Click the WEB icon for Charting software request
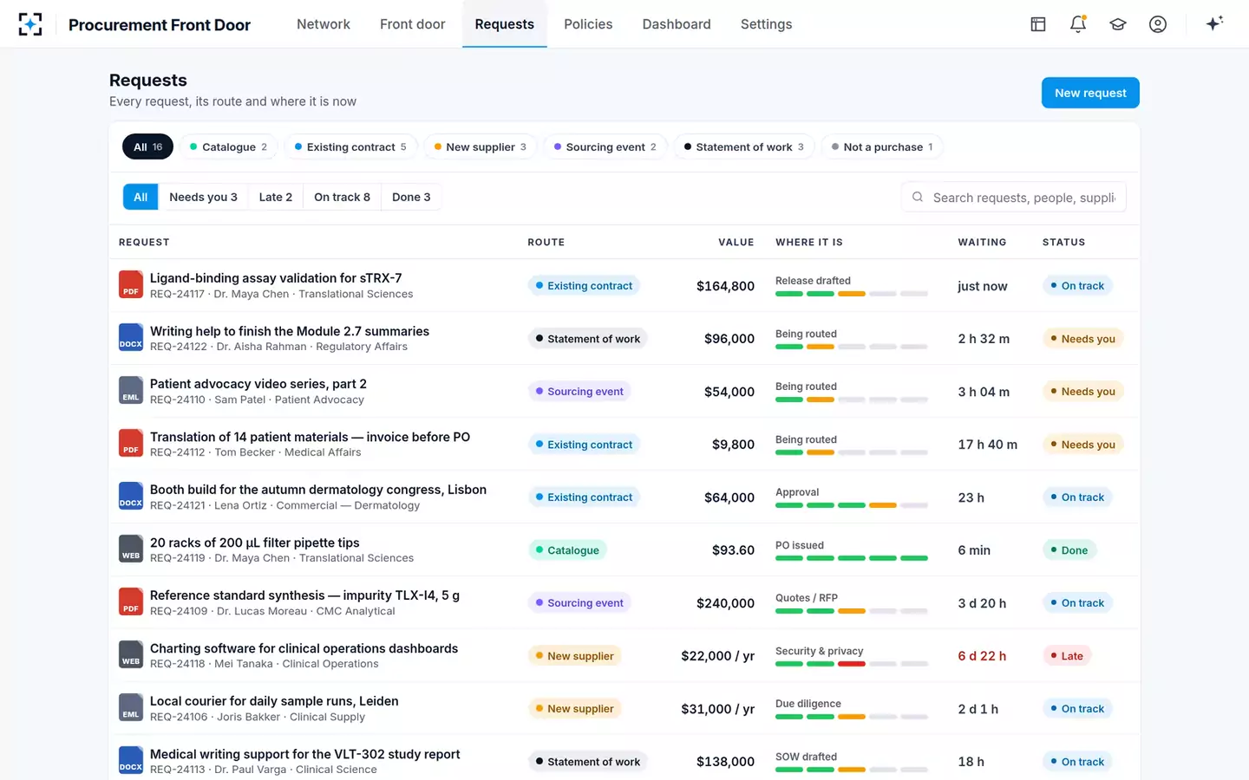The height and width of the screenshot is (780, 1249). click(x=131, y=655)
